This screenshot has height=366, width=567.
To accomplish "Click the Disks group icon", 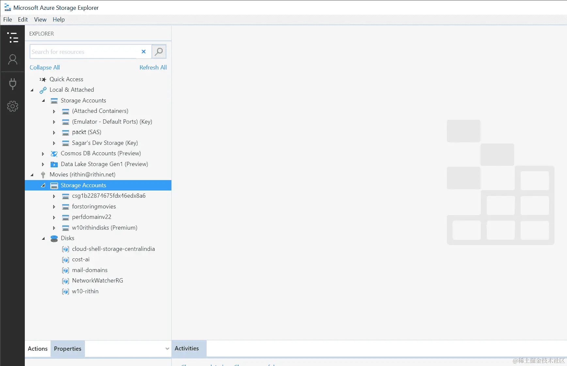I will pos(54,238).
